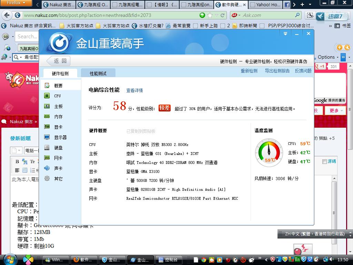353x265 pixels.
Task: Toggle the 源碼 source code checkbox
Action: 324,161
